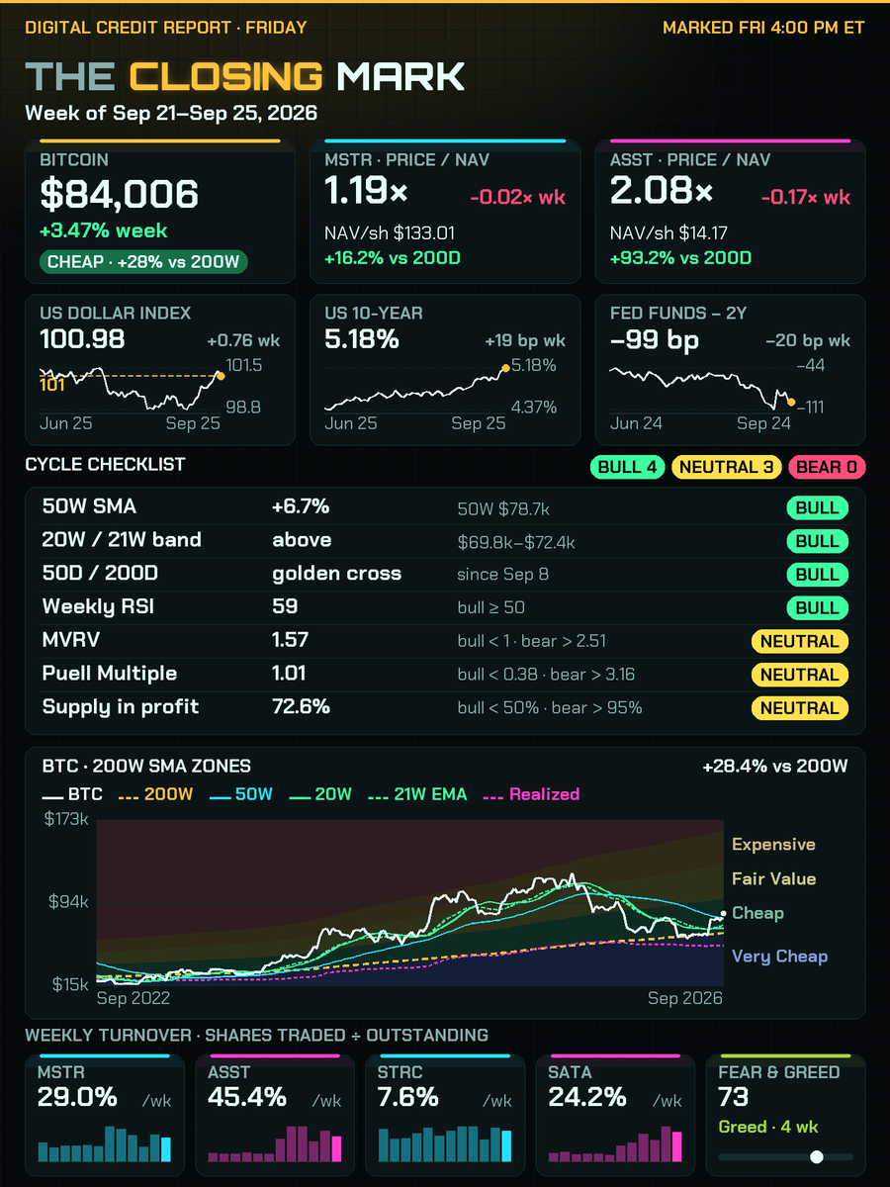890x1187 pixels.
Task: Click the Fed Funds – 2Y sparkline chart
Action: coord(701,387)
